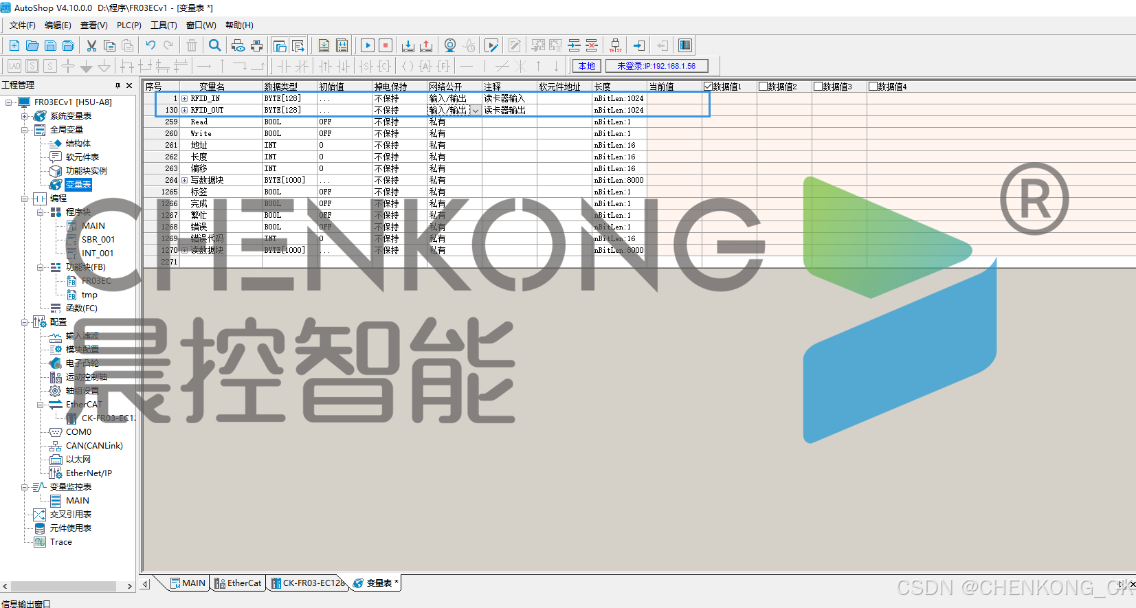Download program to PLC icon
The image size is (1136, 608).
pyautogui.click(x=408, y=45)
